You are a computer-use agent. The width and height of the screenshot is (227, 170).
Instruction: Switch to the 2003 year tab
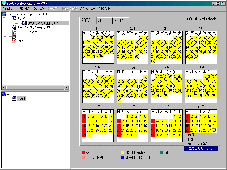(104, 21)
